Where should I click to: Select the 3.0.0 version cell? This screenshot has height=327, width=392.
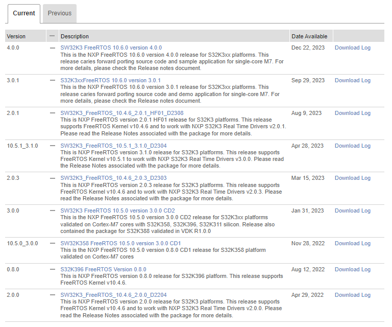pos(13,211)
